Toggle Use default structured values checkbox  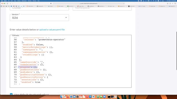[x=11, y=94]
